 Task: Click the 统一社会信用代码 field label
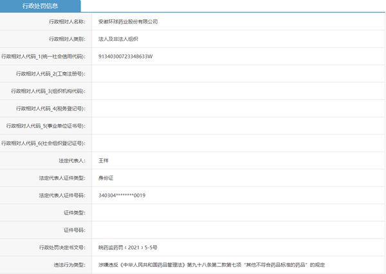click(44, 56)
